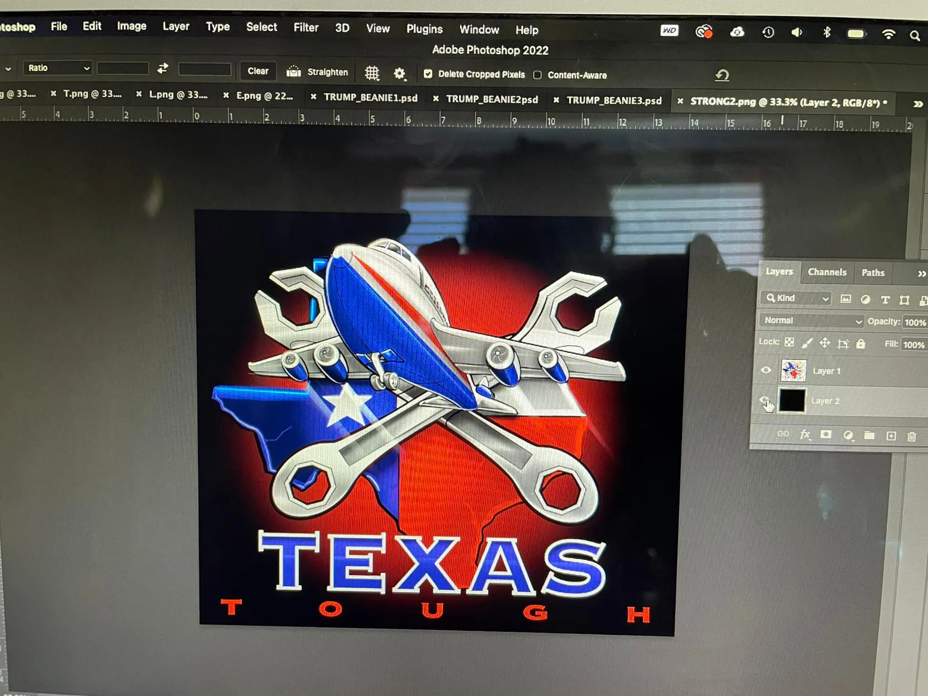928x696 pixels.
Task: Lock transparent pixels checkerboard icon
Action: (789, 342)
